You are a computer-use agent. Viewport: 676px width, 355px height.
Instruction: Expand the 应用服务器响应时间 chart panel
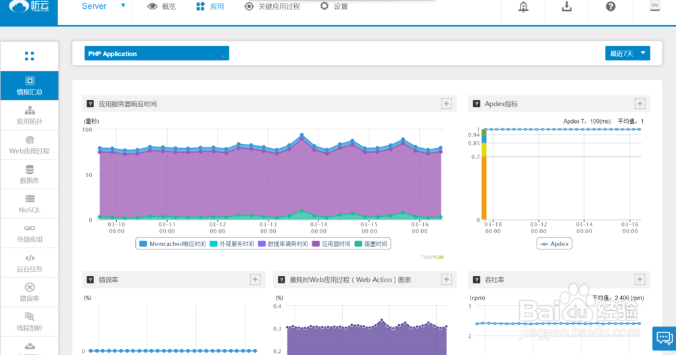(446, 103)
